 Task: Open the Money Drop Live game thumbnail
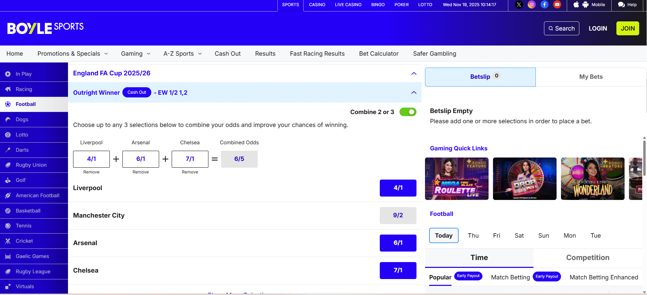point(525,179)
